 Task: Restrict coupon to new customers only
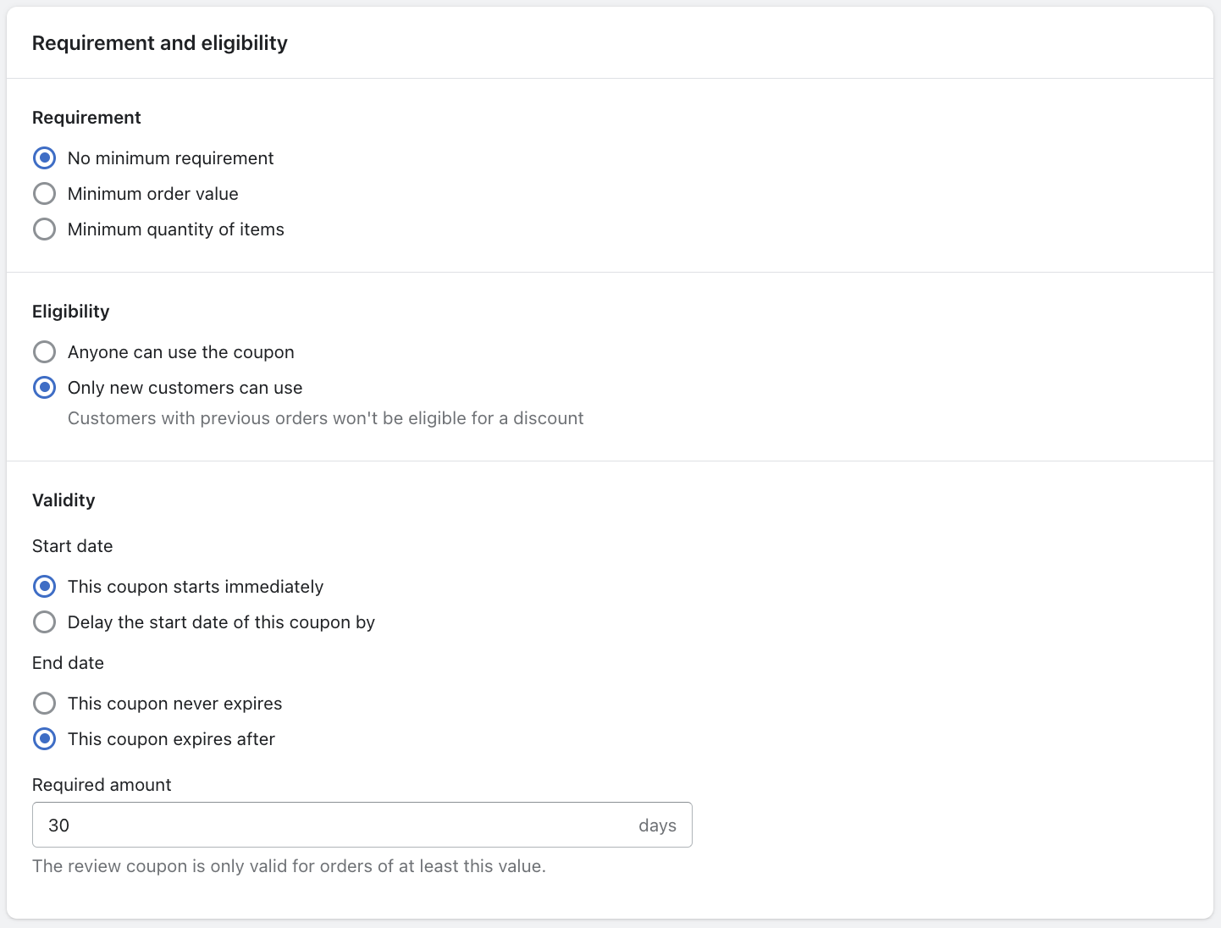44,388
